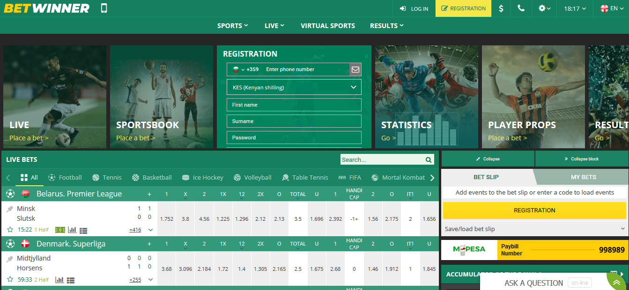This screenshot has width=629, height=290.
Task: Open statistics chart for Midtjylland match
Action: [x=59, y=280]
